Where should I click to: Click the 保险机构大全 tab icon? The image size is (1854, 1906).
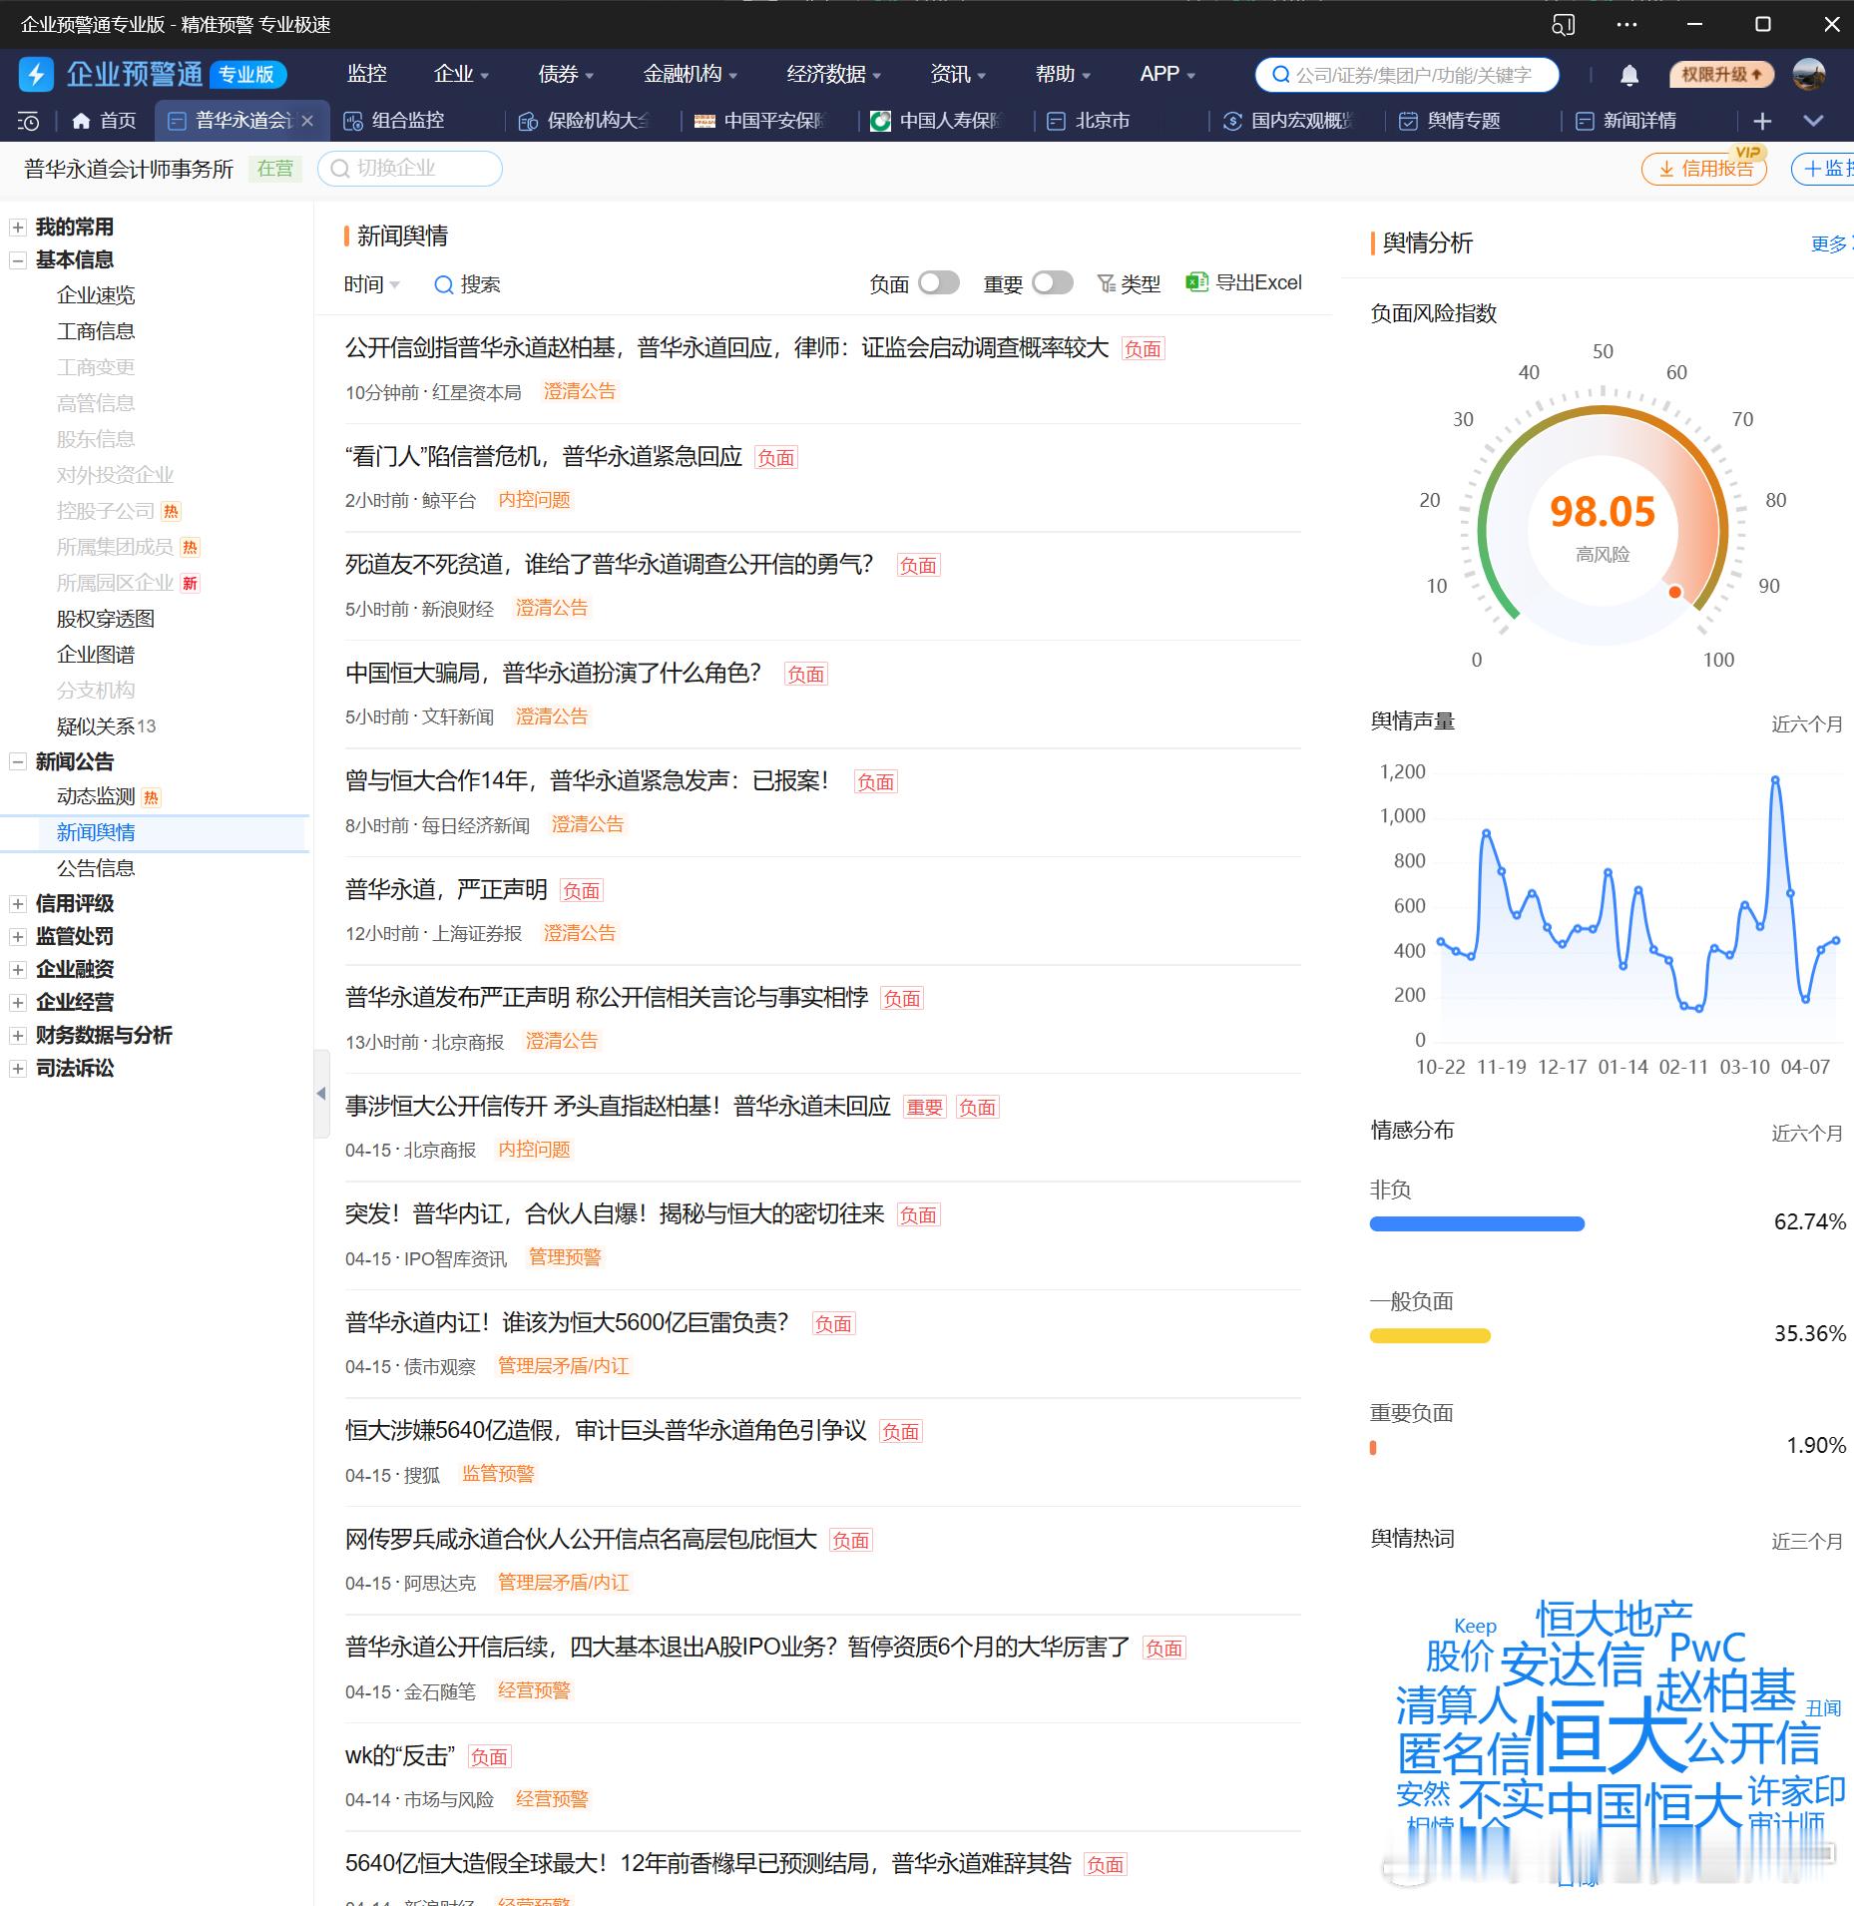click(x=528, y=122)
